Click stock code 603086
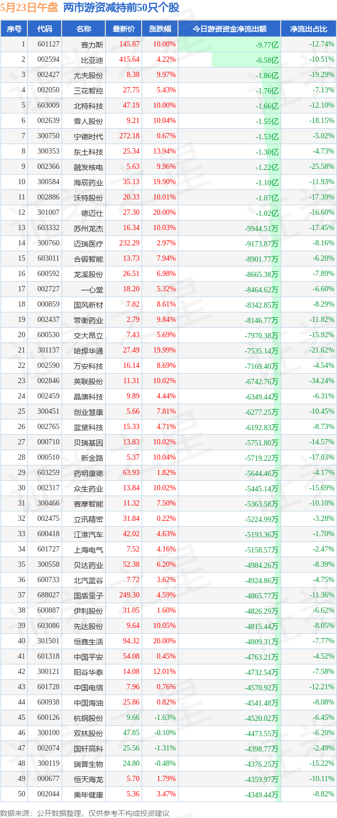The height and width of the screenshot is (818, 337). (48, 626)
